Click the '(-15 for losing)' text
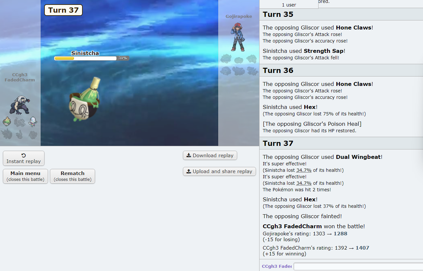This screenshot has height=271, width=423. coord(281,240)
